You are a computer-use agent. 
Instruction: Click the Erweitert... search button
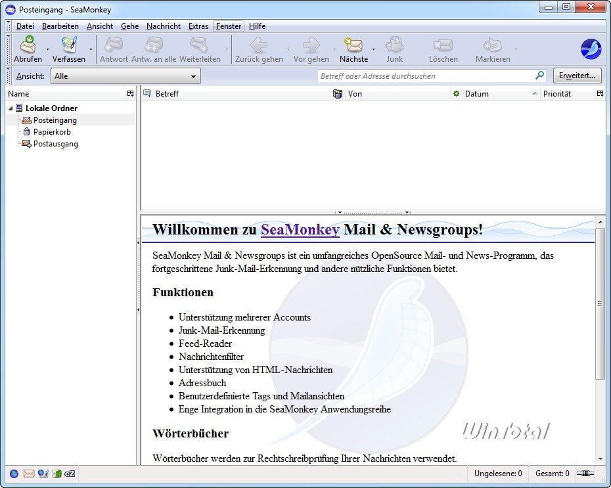click(577, 76)
